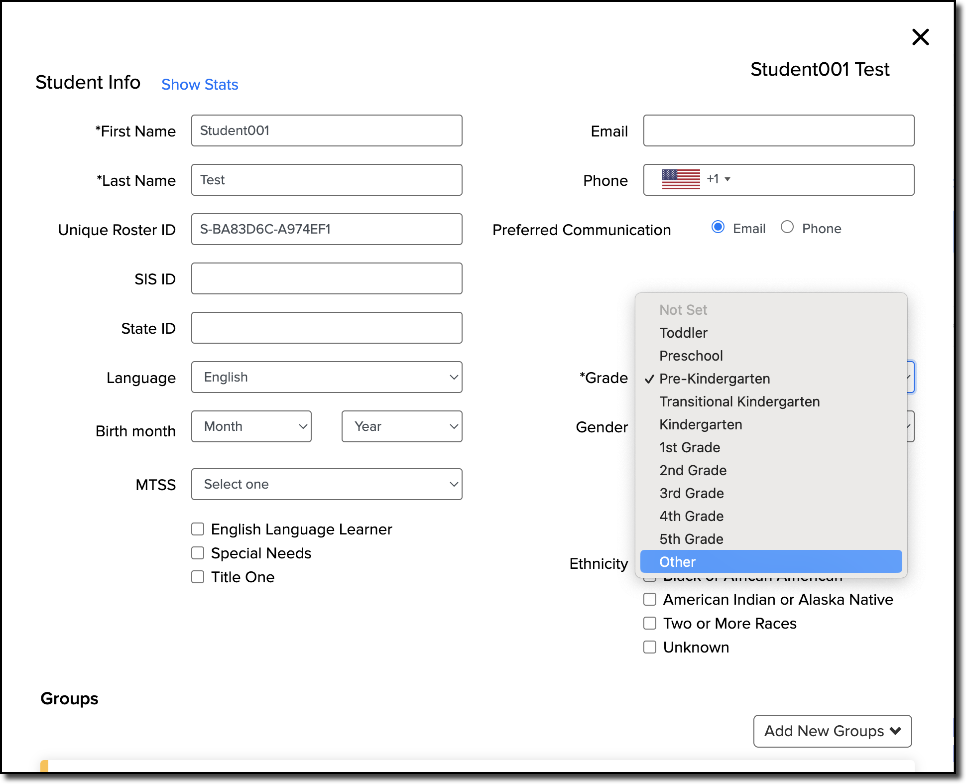Image resolution: width=966 pixels, height=784 pixels.
Task: Click the First Name input field
Action: coord(327,131)
